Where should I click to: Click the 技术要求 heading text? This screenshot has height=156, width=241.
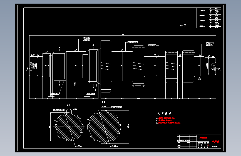tap(164, 114)
